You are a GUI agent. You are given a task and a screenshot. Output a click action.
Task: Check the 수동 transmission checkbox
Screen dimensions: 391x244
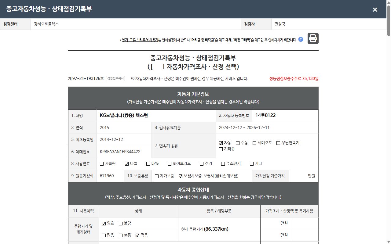pyautogui.click(x=238, y=143)
